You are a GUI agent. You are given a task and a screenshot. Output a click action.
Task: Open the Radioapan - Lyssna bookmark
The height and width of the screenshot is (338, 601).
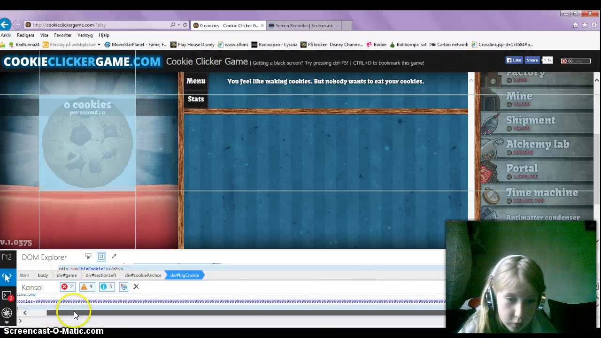(x=275, y=45)
